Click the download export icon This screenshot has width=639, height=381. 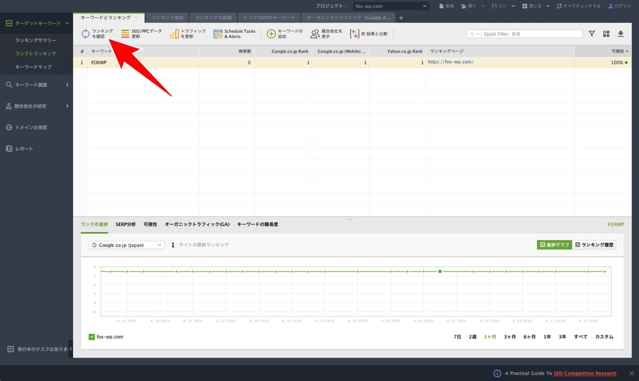tap(621, 34)
